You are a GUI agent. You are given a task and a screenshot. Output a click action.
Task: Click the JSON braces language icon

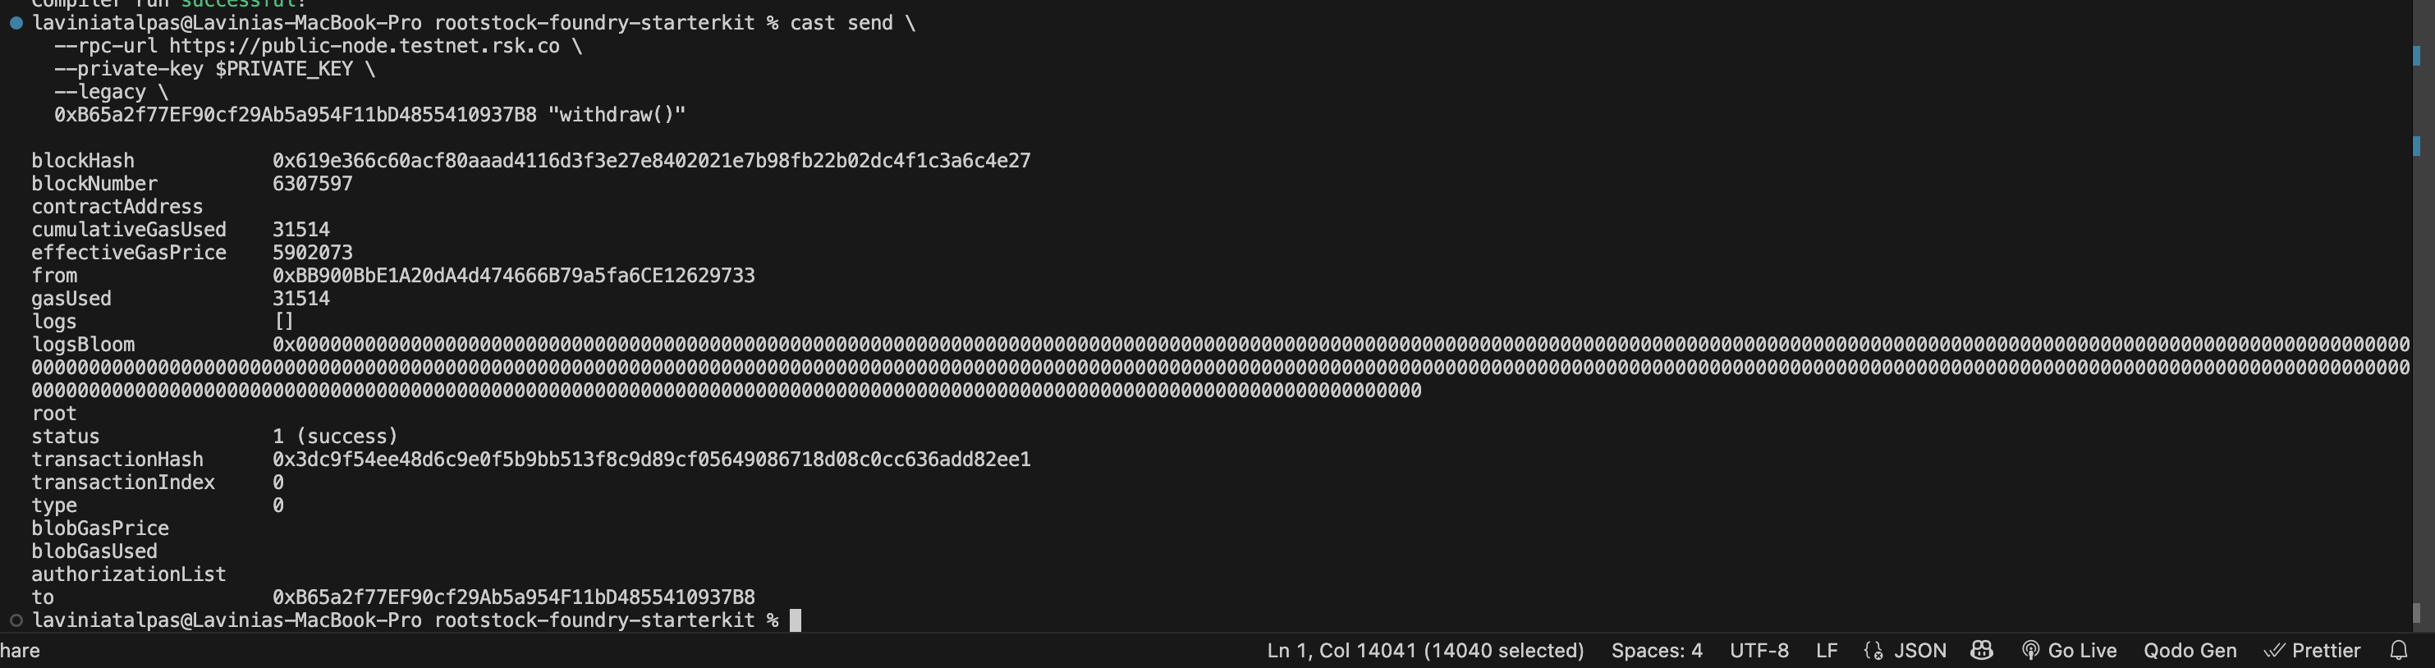[x=1873, y=650]
